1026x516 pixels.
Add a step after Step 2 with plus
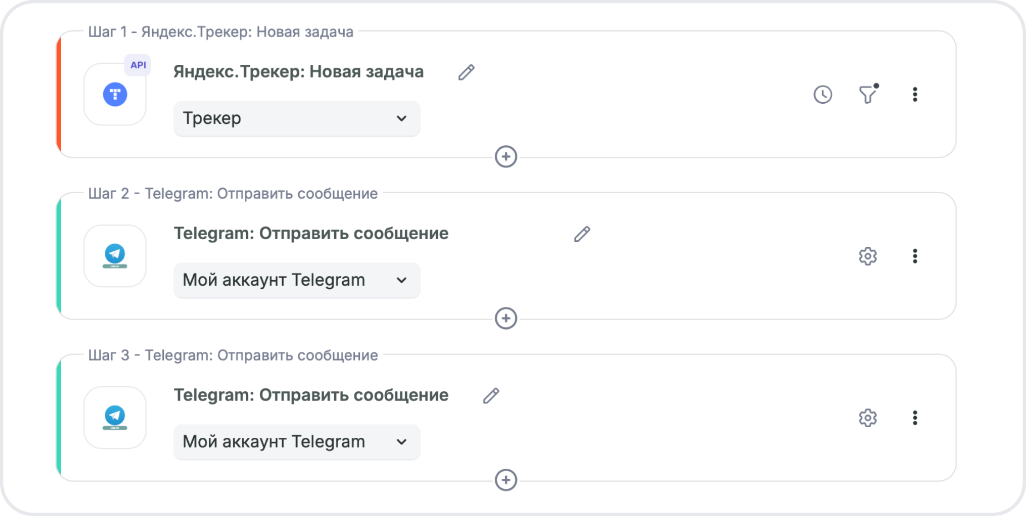coord(506,318)
